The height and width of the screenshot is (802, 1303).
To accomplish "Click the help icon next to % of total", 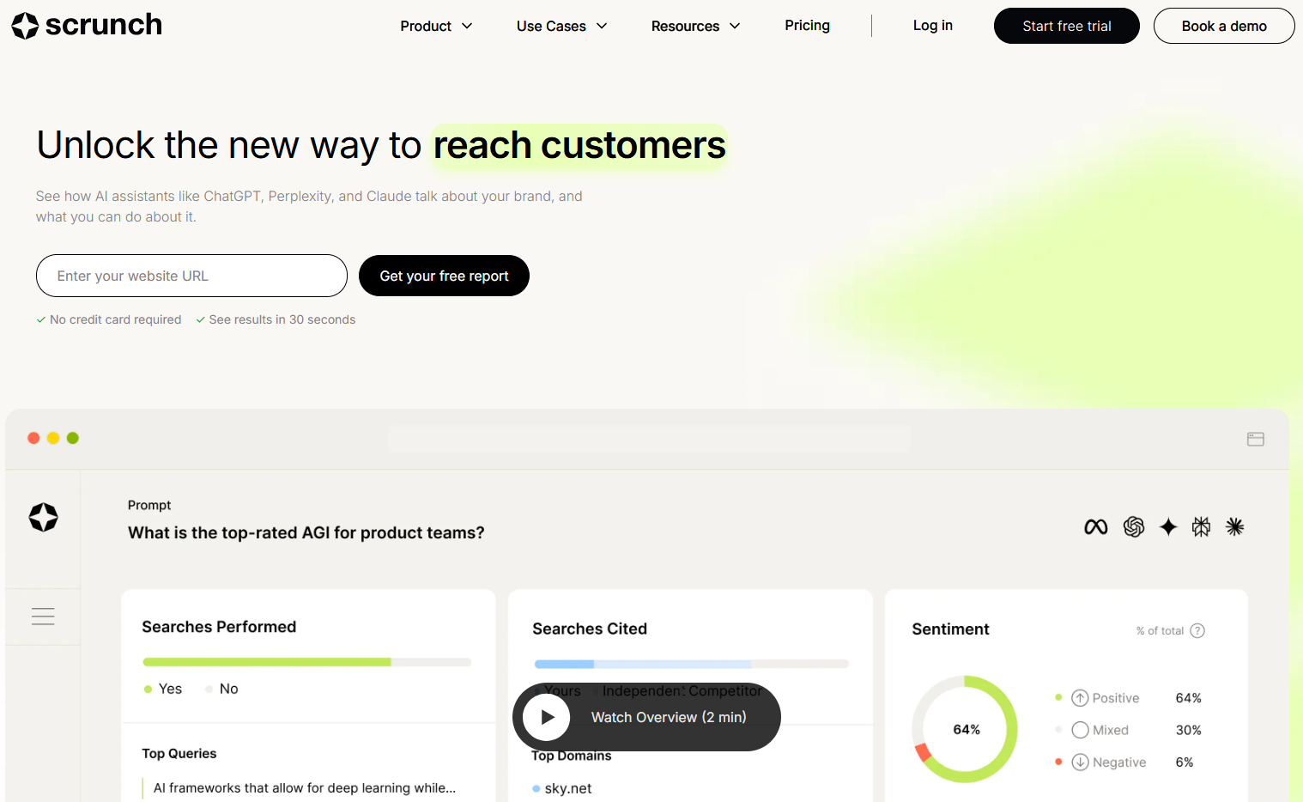I will (1197, 630).
